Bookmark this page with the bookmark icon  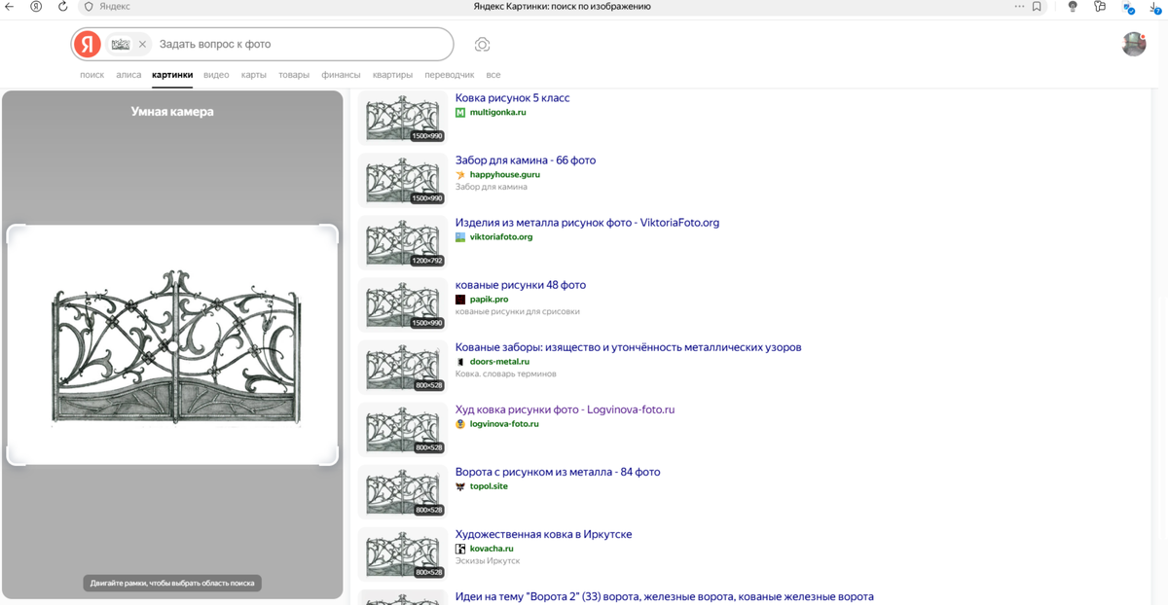(1037, 6)
